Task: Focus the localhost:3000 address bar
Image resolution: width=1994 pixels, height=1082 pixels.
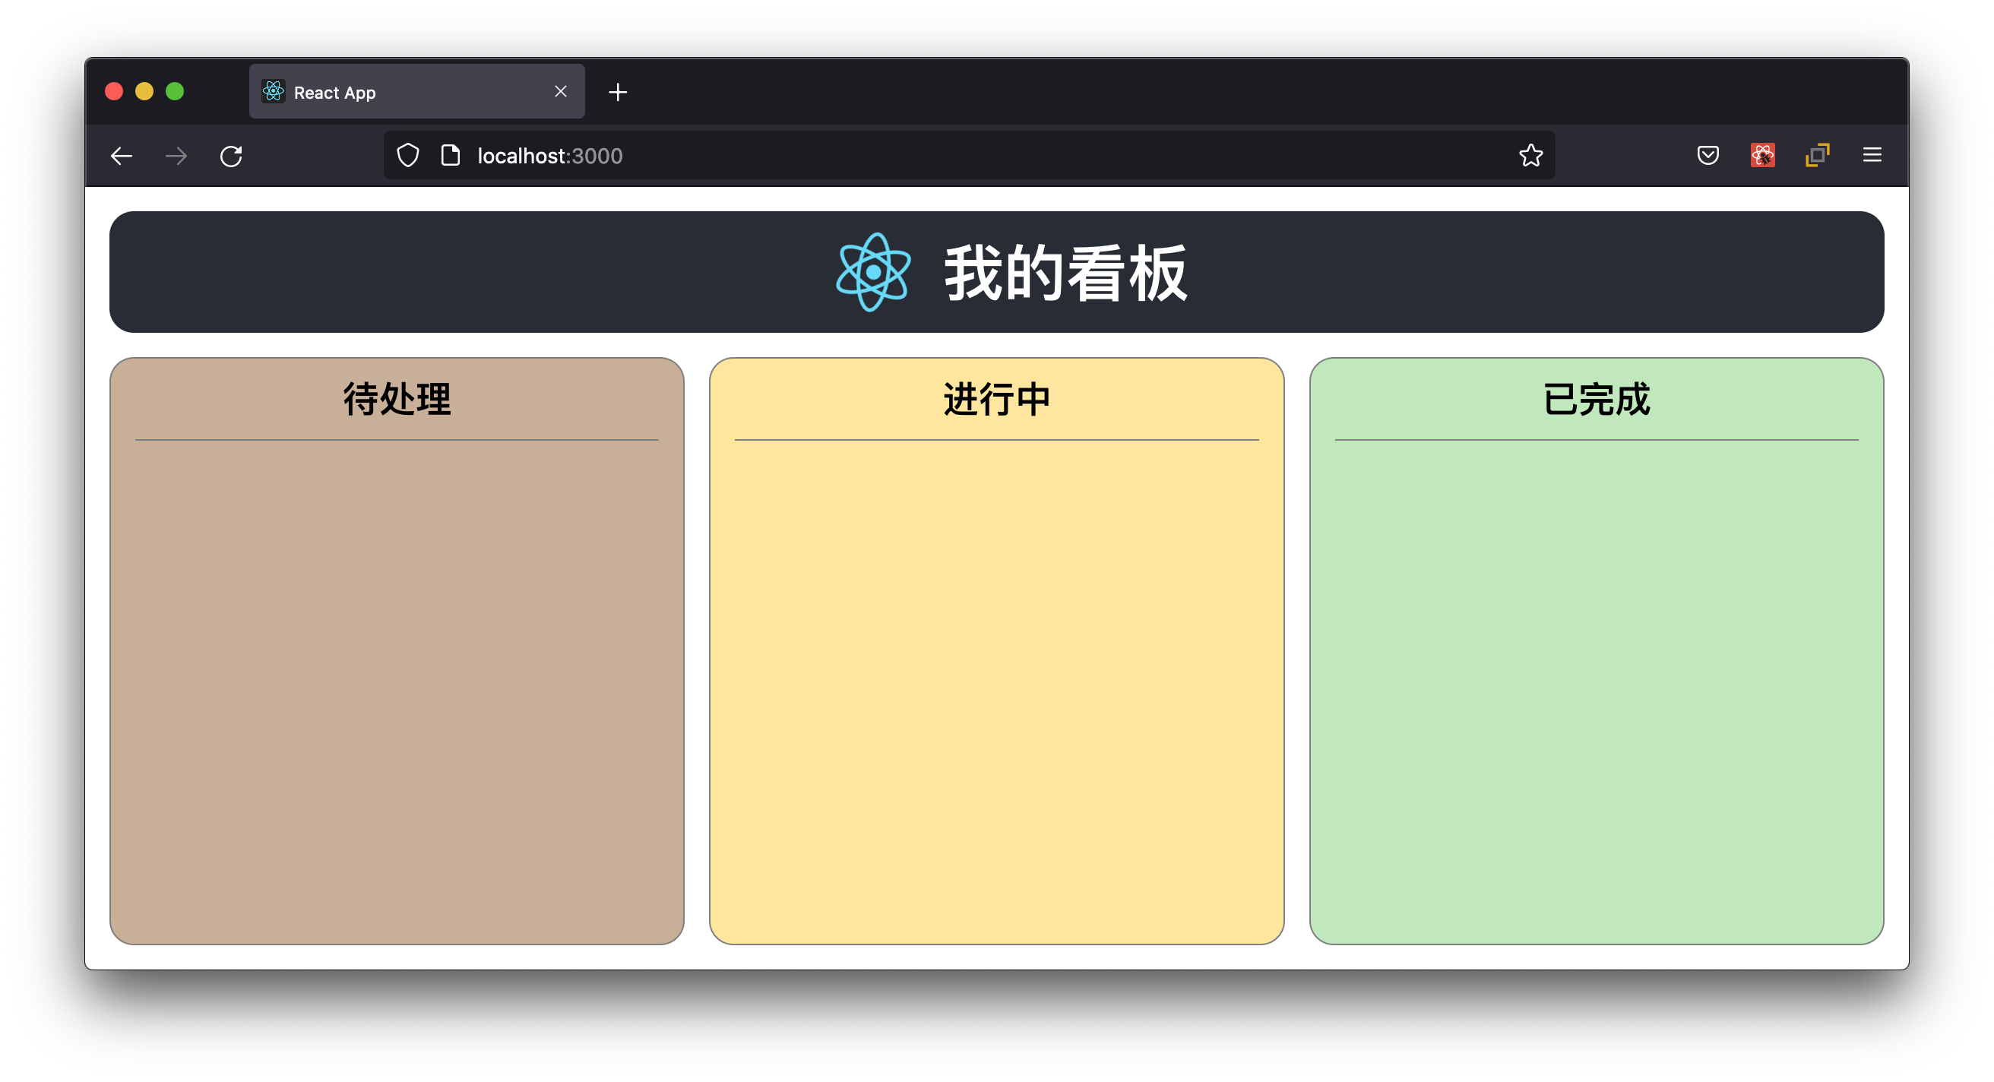Action: [967, 156]
